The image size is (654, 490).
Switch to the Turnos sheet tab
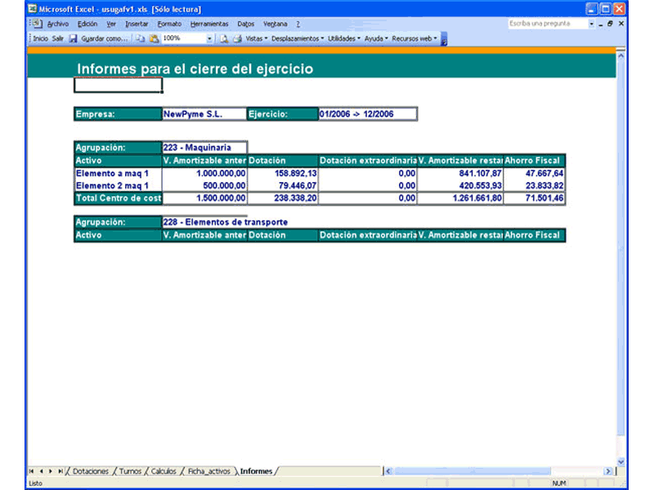coord(130,471)
